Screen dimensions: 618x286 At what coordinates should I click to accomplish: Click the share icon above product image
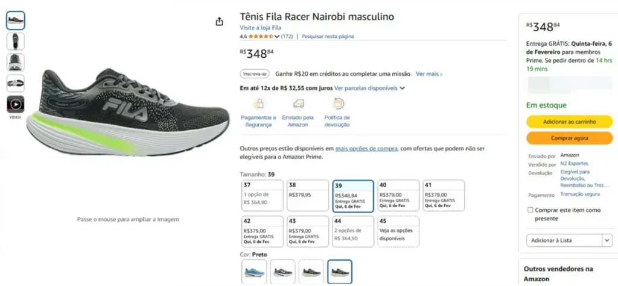tap(220, 22)
